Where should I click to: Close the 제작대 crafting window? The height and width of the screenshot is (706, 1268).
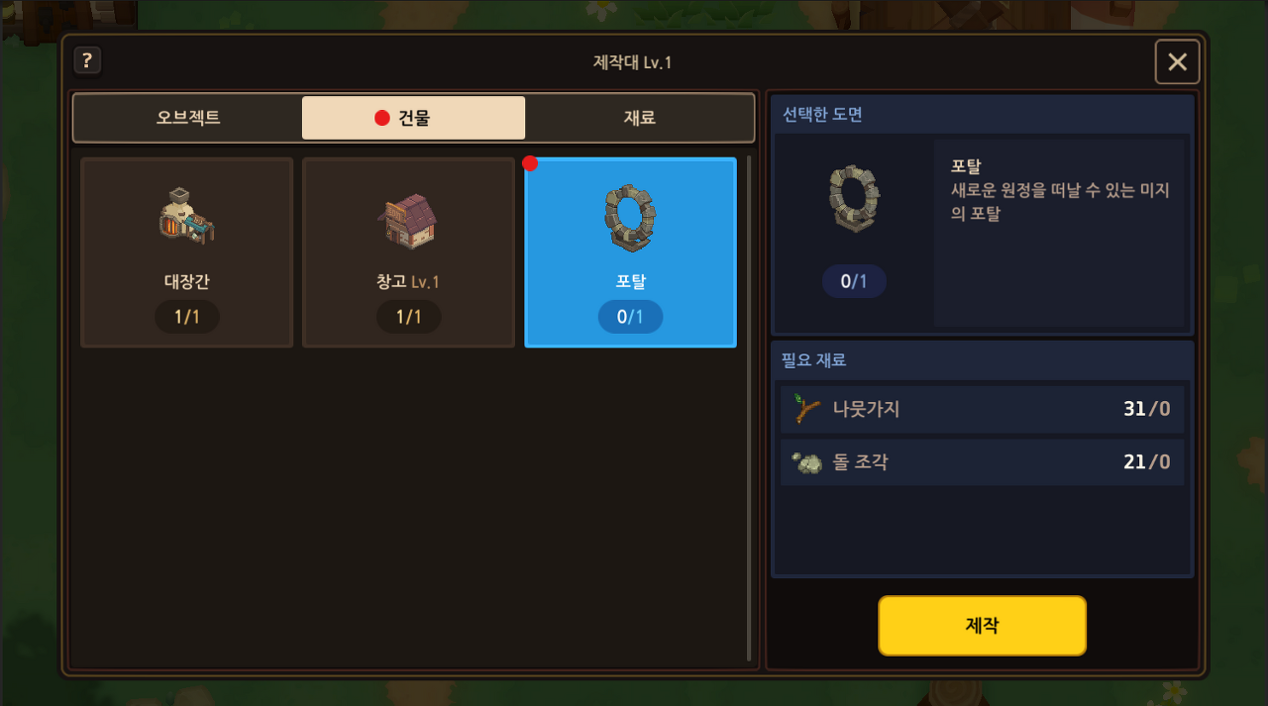pos(1177,61)
